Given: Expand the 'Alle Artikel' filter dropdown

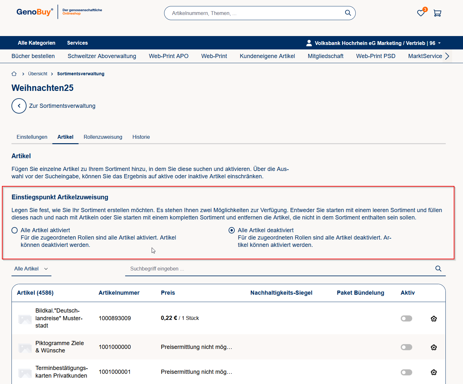Looking at the screenshot, I should click(x=31, y=269).
